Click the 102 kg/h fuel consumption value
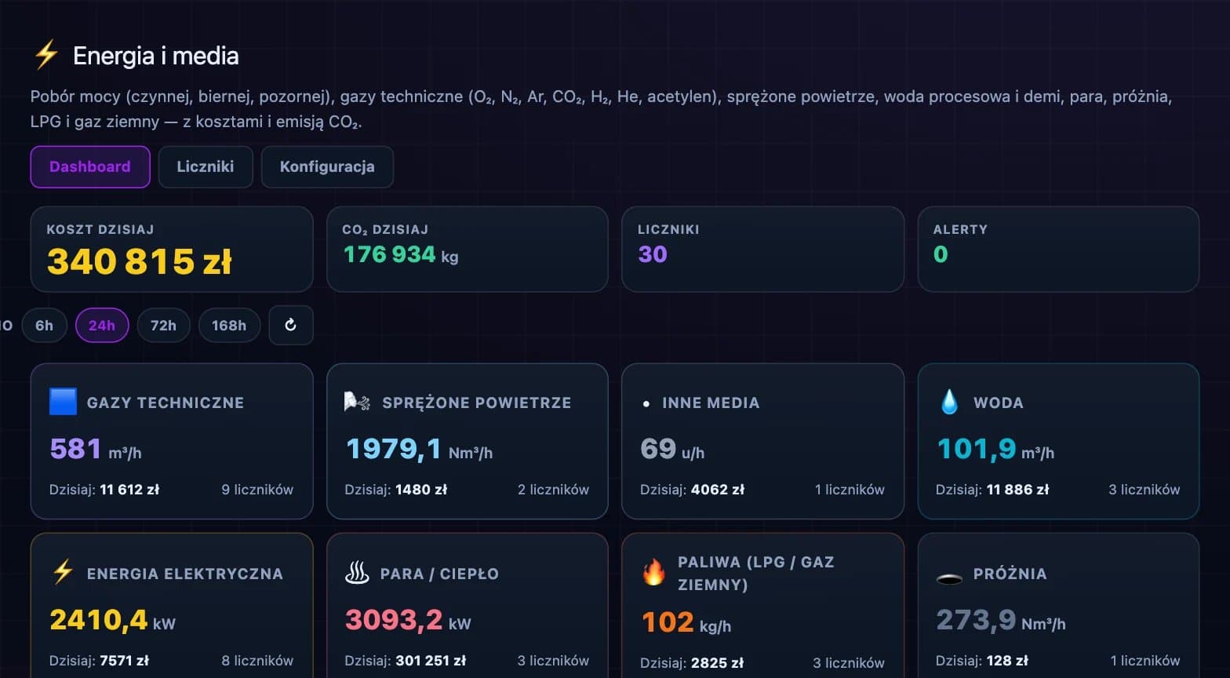Screen dimensions: 1230x678 click(686, 622)
